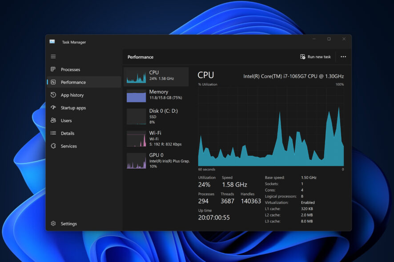The image size is (394, 262).
Task: Open the App history page
Action: point(84,95)
